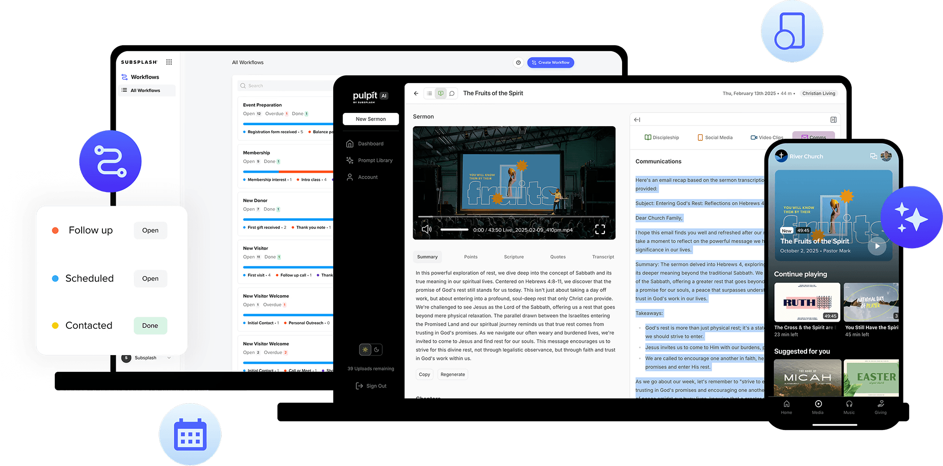Open the Transcript tab
Screen dimensions: 943x466
[x=603, y=257]
